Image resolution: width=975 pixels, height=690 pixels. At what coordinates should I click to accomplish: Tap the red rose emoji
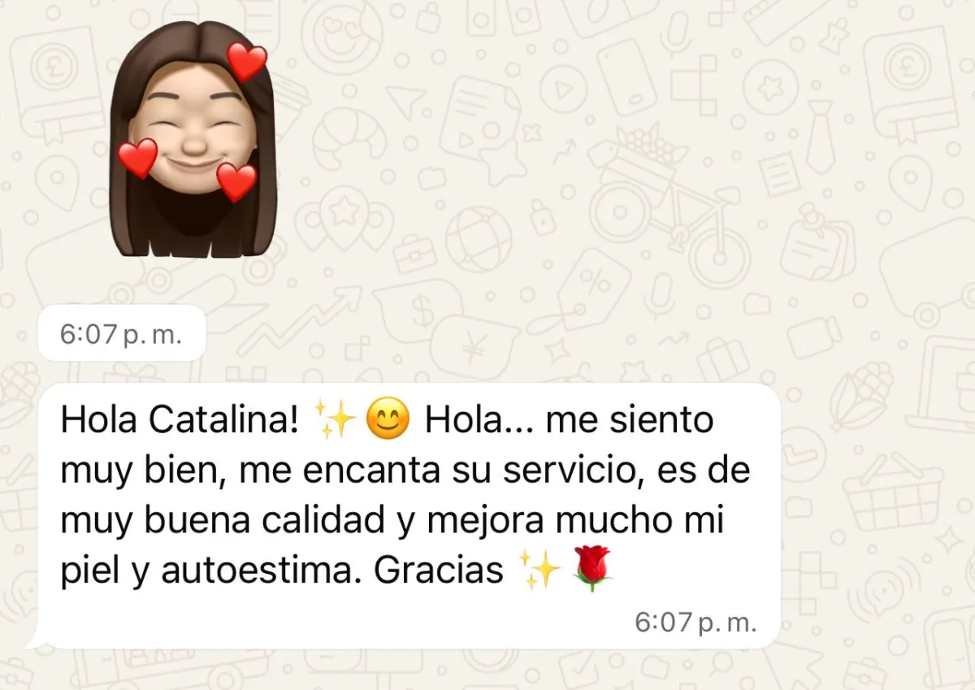coord(592,569)
